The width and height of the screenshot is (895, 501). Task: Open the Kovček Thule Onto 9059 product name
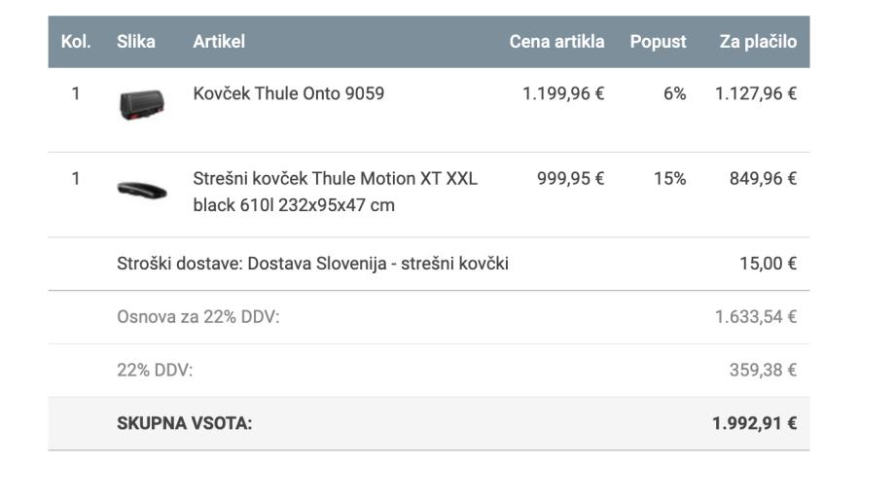288,93
